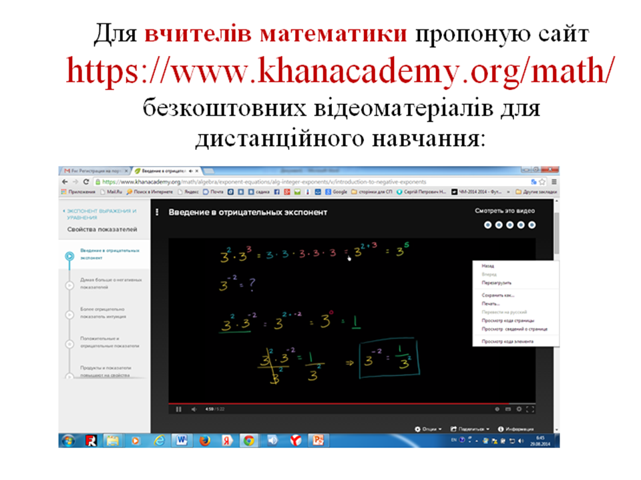641x480 pixels.
Task: Open the Приложения apps bookmark
Action: (x=78, y=191)
